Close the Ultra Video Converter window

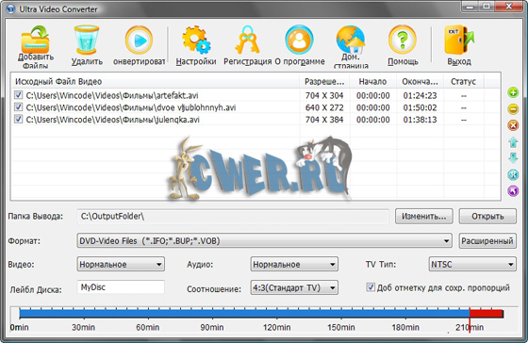pyautogui.click(x=509, y=7)
